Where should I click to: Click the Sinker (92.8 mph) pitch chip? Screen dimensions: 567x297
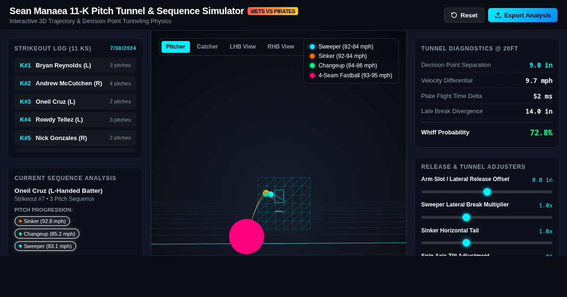(x=42, y=221)
